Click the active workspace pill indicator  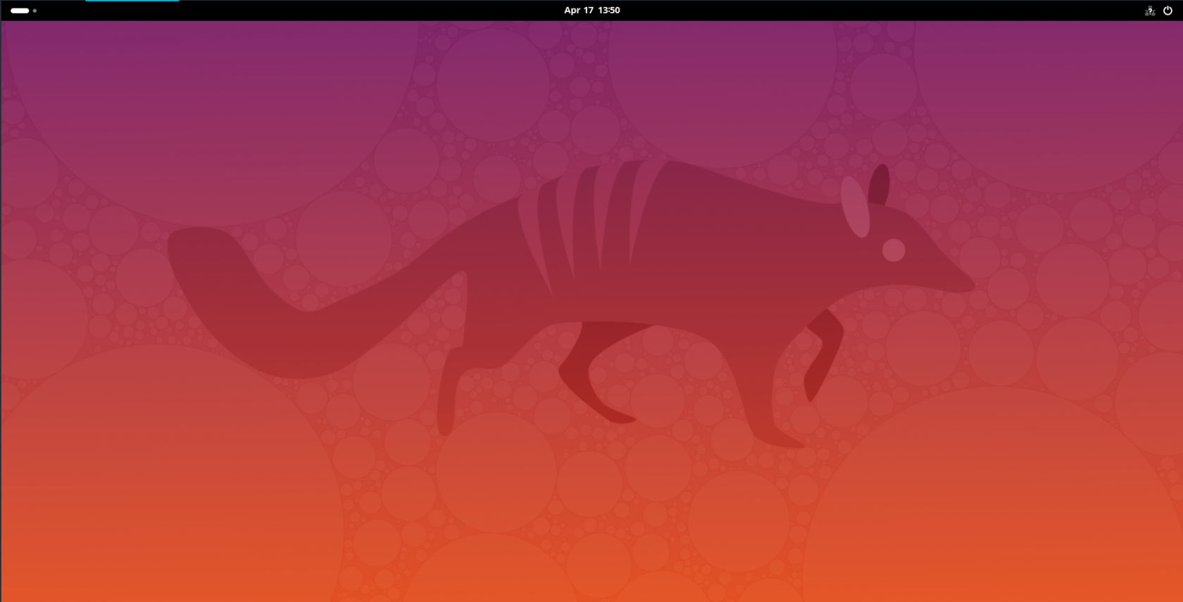20,11
